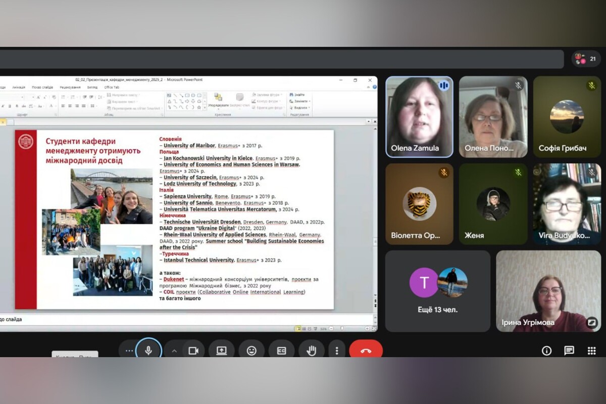
Task: Open the PowerPoint help question icon
Action: [374, 87]
